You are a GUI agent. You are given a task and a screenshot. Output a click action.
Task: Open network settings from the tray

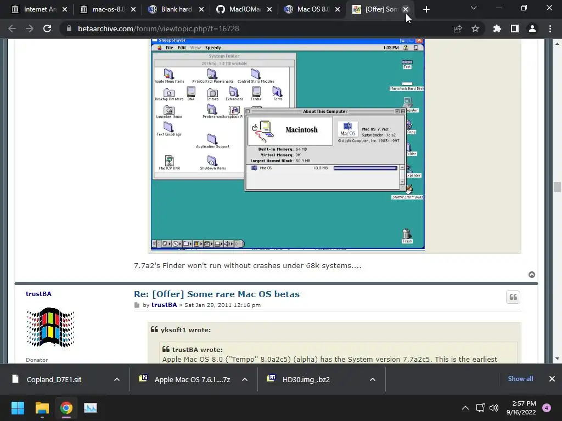[480, 408]
